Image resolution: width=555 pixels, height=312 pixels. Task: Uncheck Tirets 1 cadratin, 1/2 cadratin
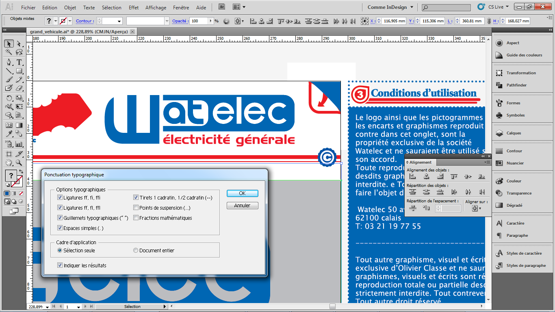tap(136, 198)
